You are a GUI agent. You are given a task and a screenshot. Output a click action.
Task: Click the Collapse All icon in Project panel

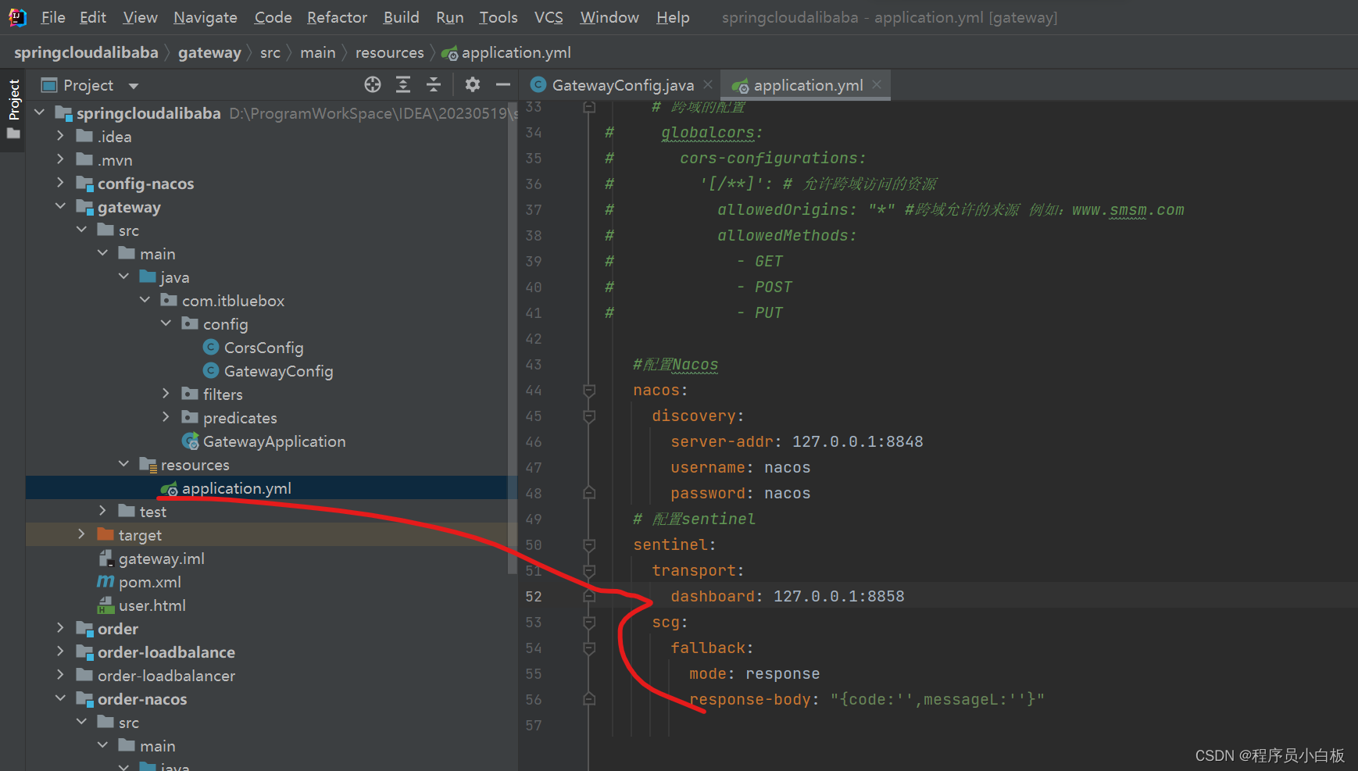(x=434, y=84)
